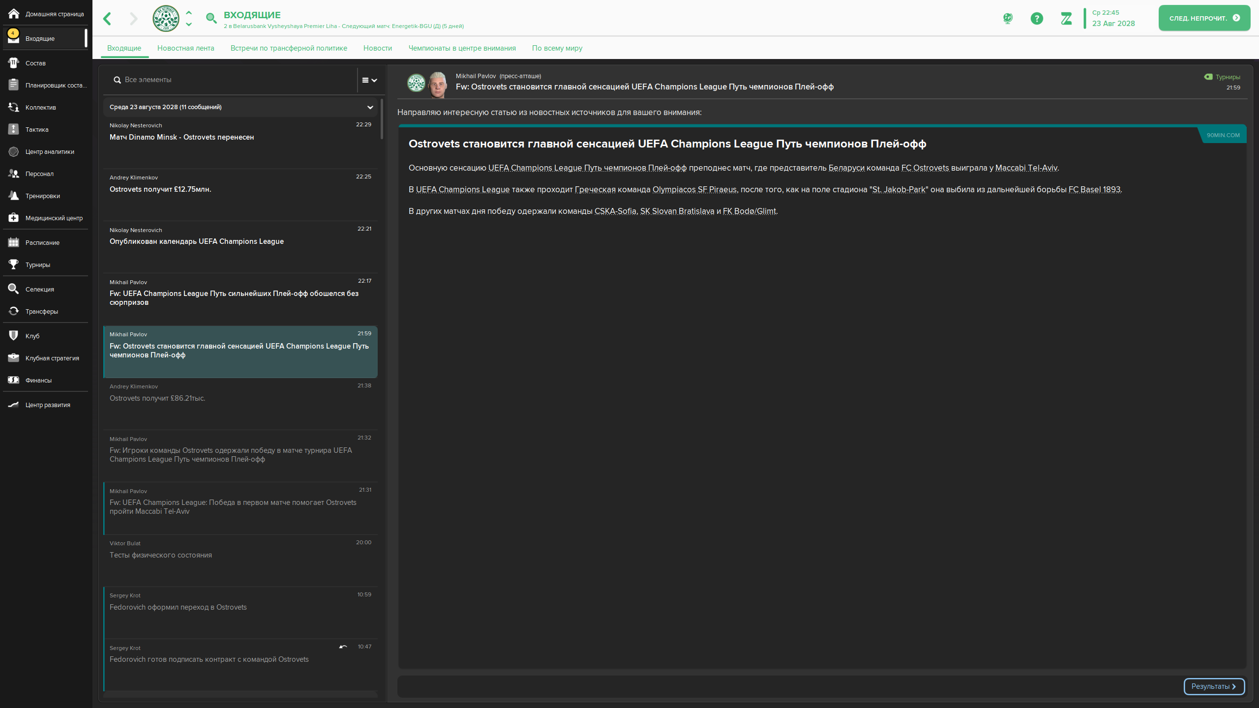
Task: Click the Все элементы search field
Action: tap(231, 80)
